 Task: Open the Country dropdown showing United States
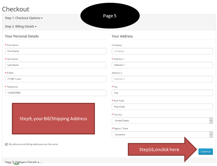pos(160,121)
